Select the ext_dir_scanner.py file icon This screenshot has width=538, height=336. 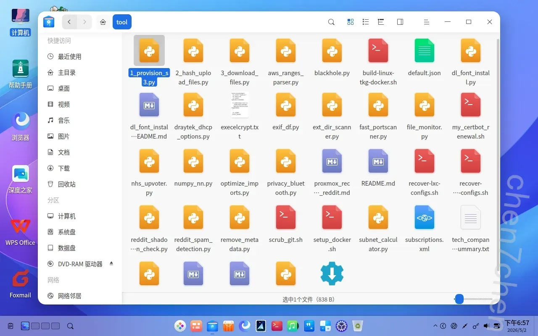coord(332,105)
